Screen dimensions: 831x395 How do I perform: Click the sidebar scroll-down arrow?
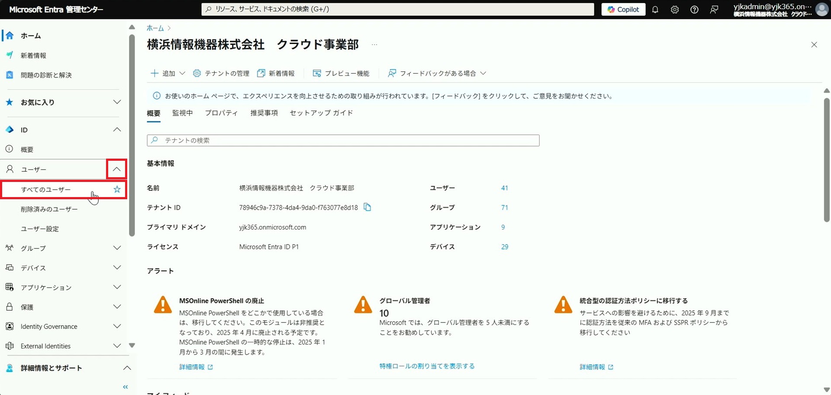tap(132, 345)
